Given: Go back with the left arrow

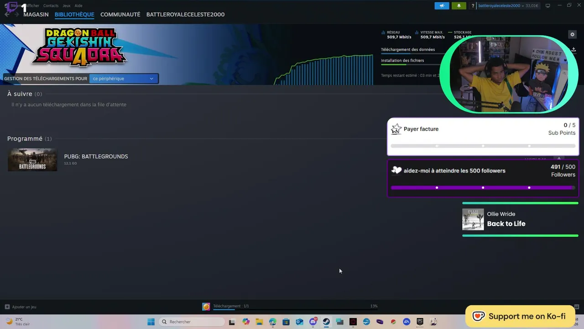Looking at the screenshot, I should click(x=7, y=14).
